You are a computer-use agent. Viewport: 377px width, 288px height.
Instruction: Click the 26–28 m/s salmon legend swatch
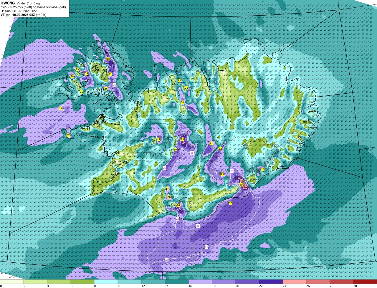point(318,282)
